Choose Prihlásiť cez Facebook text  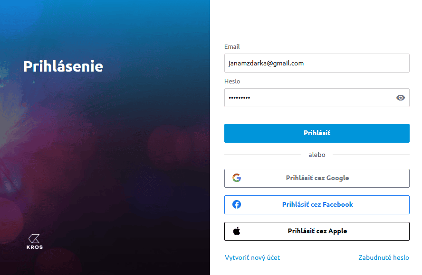(x=317, y=205)
